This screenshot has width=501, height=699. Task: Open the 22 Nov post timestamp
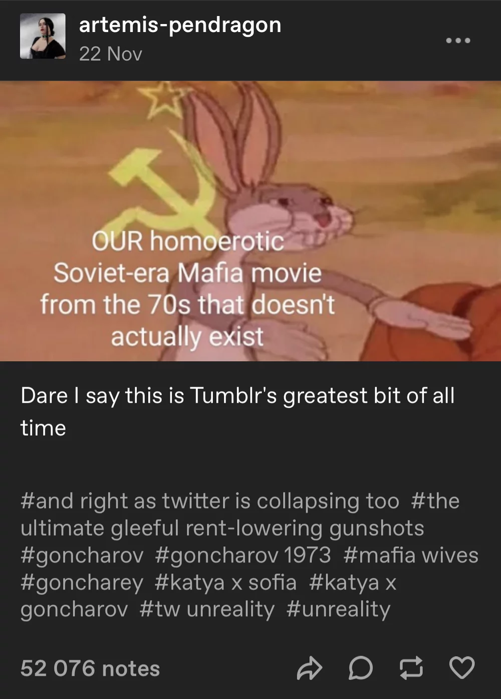tap(110, 54)
